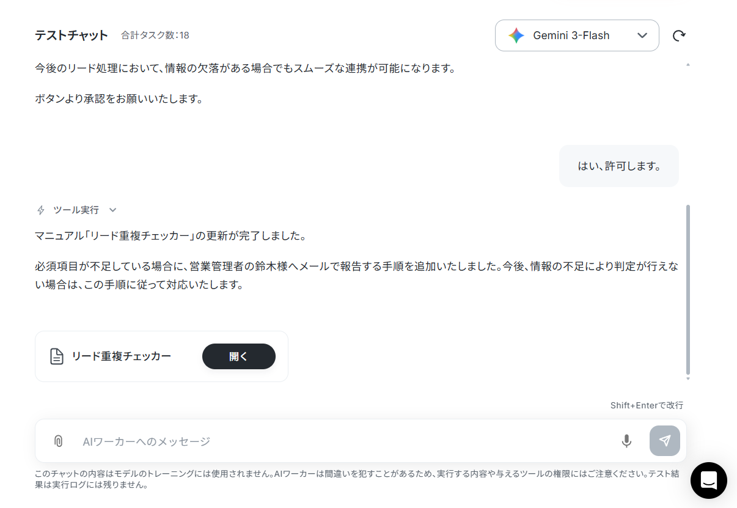This screenshot has height=508, width=737.
Task: Click the Gemini sparkle logo icon
Action: pyautogui.click(x=516, y=35)
